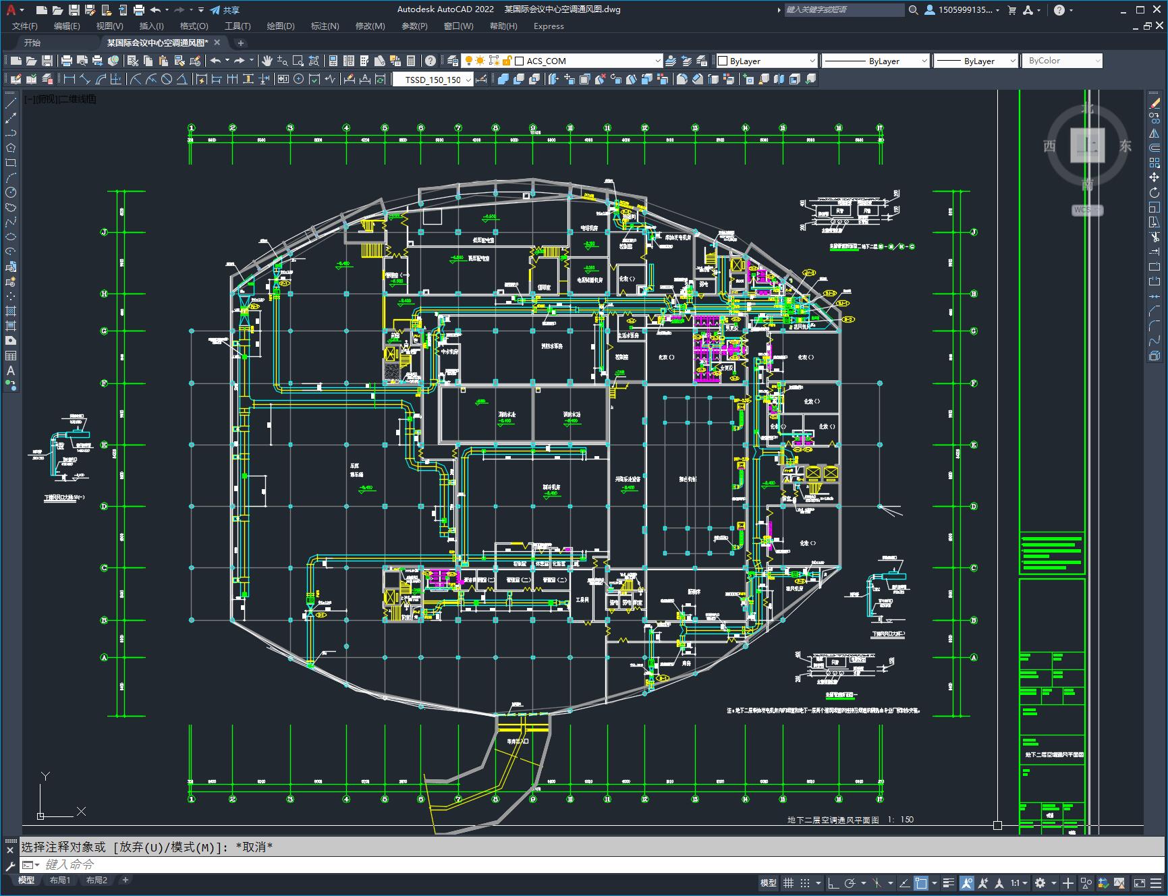The image size is (1168, 896).
Task: Toggle lineweight display in status bar
Action: click(x=949, y=883)
